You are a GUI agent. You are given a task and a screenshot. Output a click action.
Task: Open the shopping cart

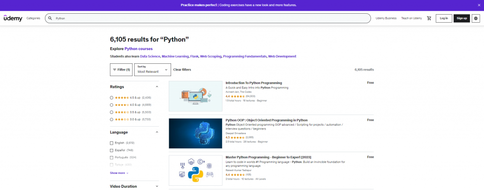click(x=429, y=18)
